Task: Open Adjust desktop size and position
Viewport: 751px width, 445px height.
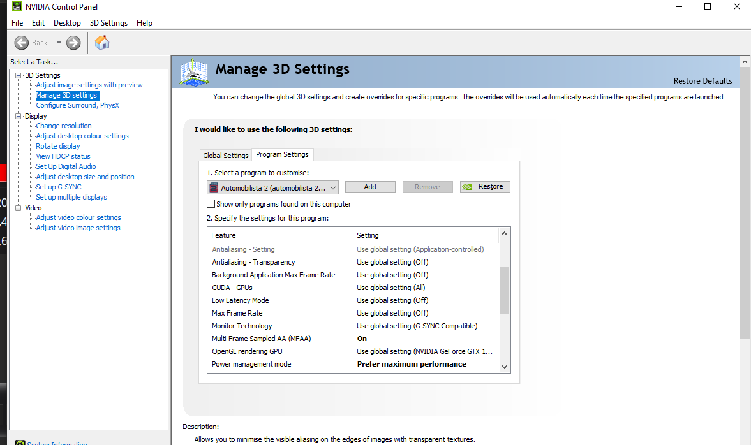Action: tap(86, 177)
